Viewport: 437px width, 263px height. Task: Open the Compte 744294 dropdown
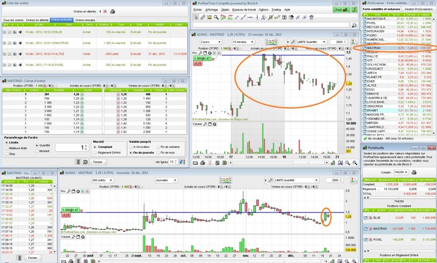click(x=401, y=172)
